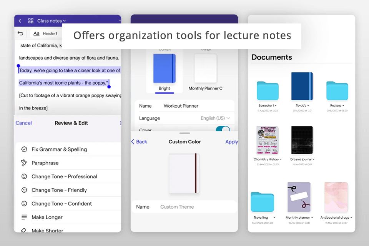This screenshot has height=246, width=369.
Task: Open the grid view icon beside Class notes
Action: point(31,21)
